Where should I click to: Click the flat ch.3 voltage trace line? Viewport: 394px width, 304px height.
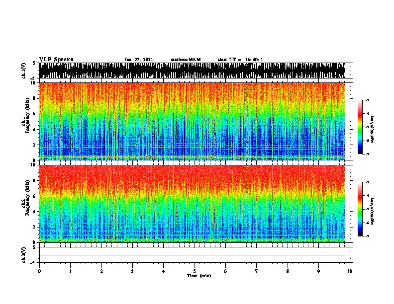coord(192,255)
